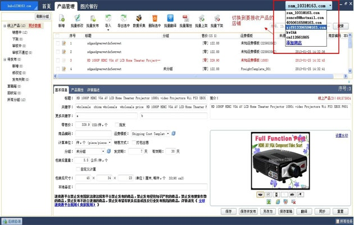Select sonce8@hotmail.com in store list
354x225 pixels.
pyautogui.click(x=305, y=17)
